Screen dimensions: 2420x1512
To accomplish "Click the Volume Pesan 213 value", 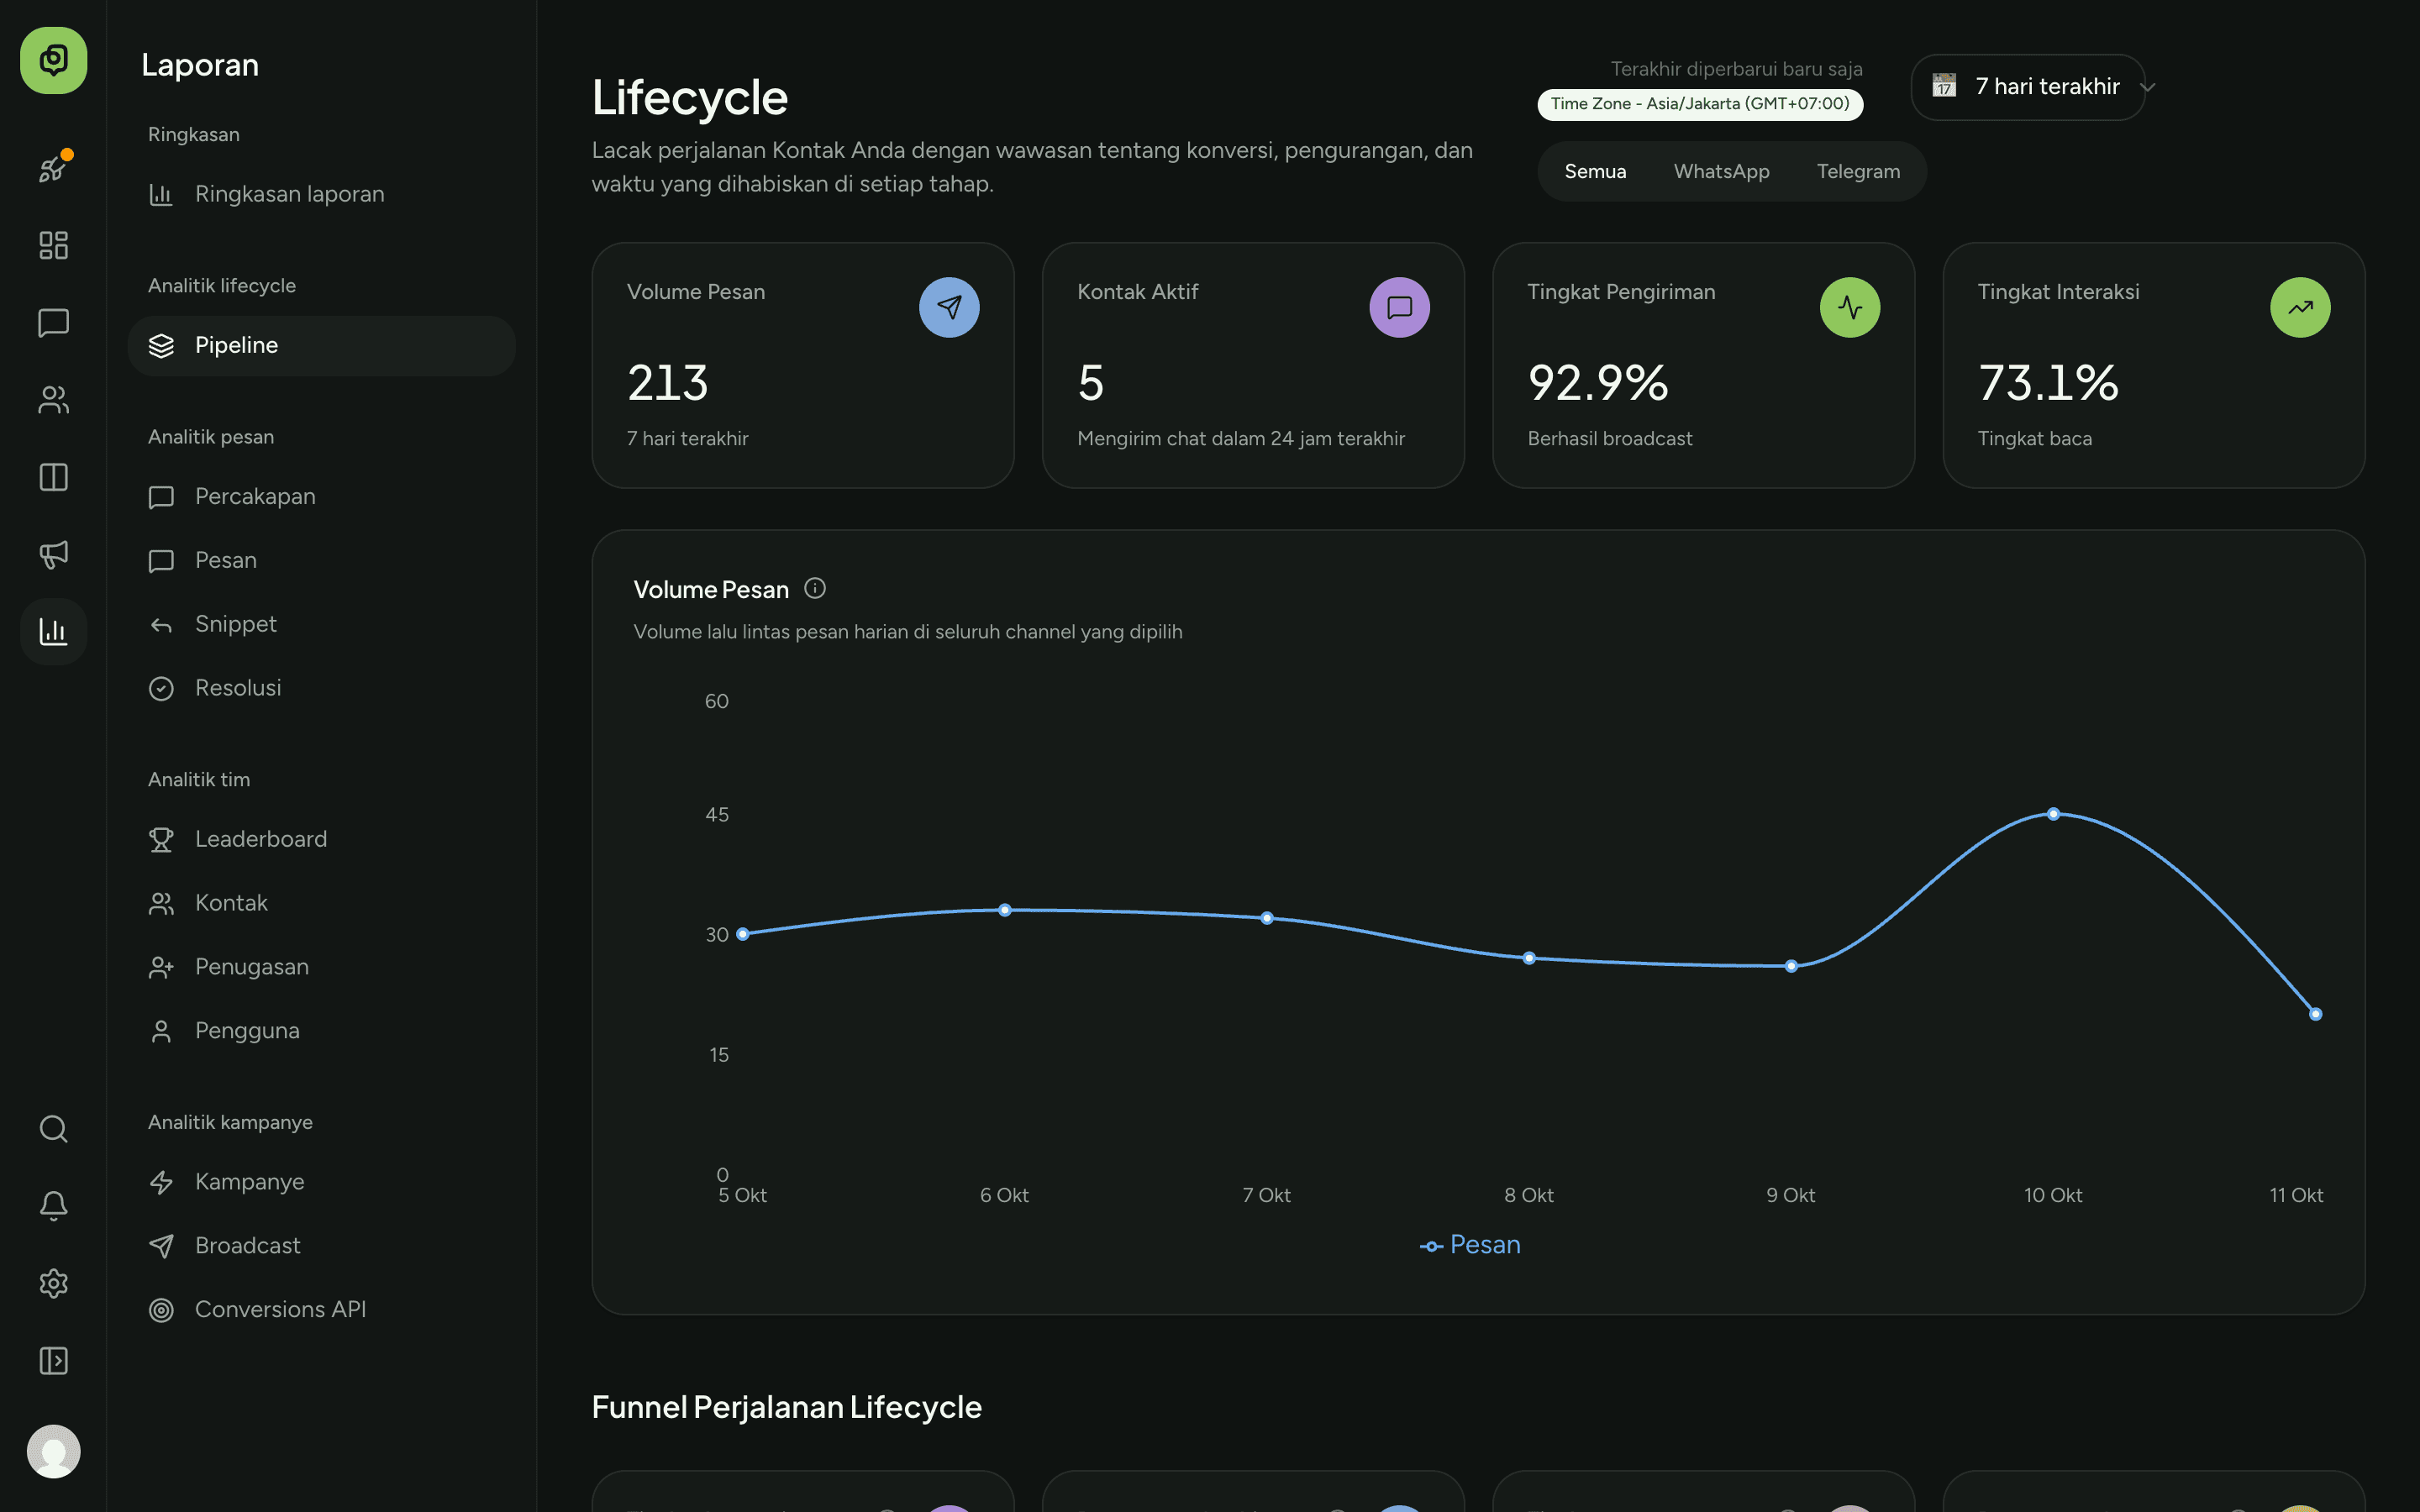I will pos(668,383).
